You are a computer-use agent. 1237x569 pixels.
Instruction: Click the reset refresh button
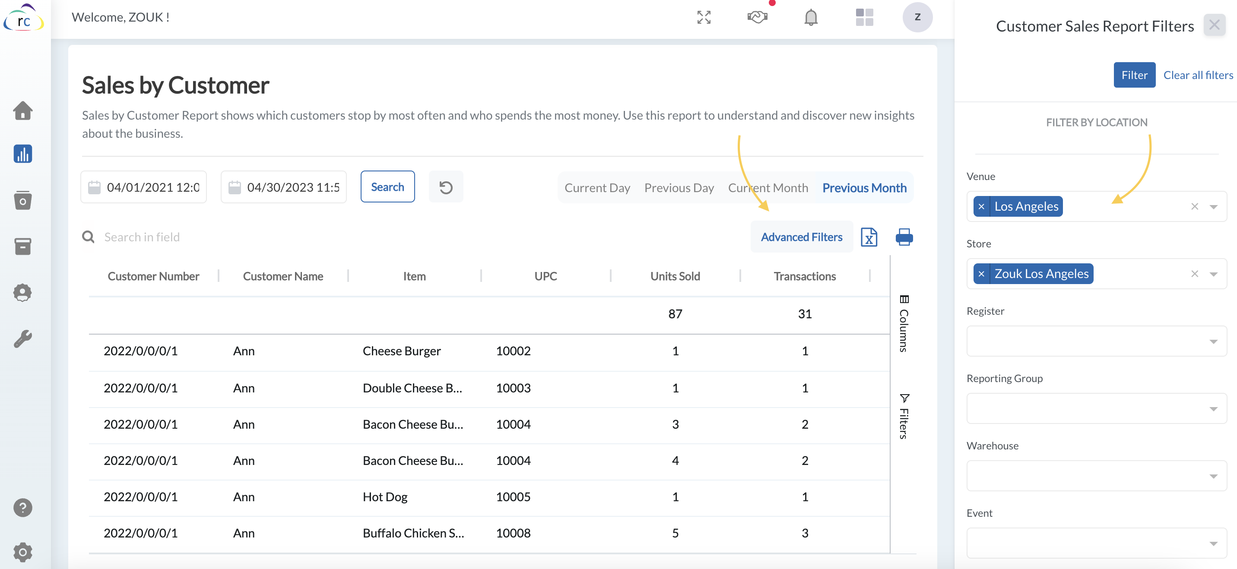[446, 187]
